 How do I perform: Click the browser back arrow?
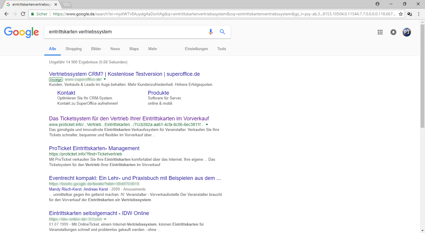point(6,14)
